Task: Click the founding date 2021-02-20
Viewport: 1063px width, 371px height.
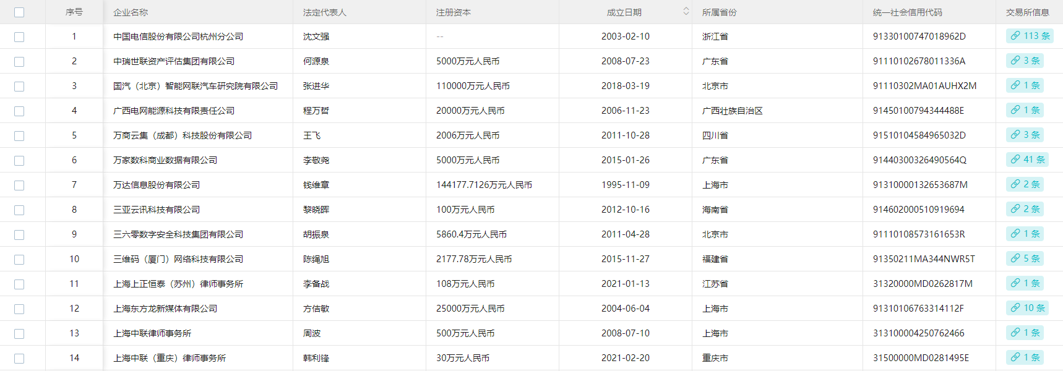Action: (626, 358)
